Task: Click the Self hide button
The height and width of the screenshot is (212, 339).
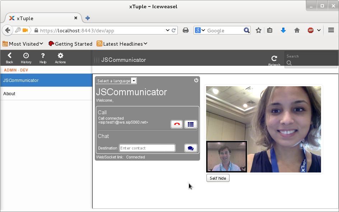Action: point(218,178)
